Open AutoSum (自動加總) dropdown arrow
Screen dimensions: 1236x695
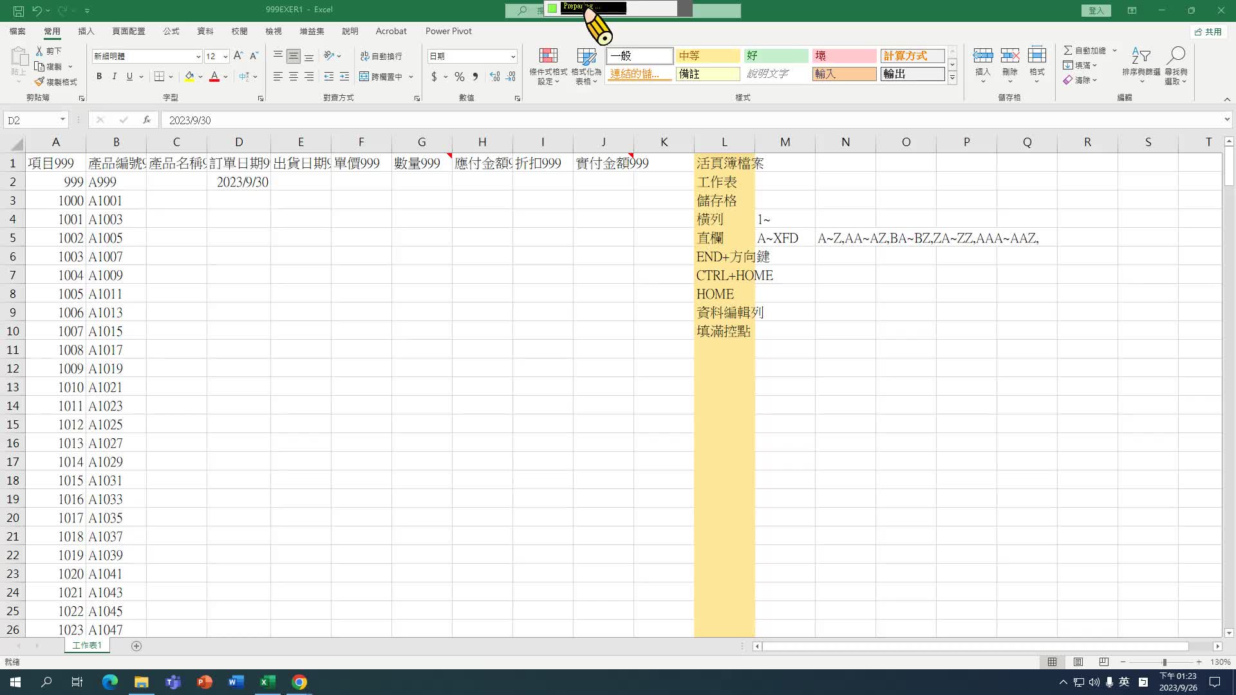pyautogui.click(x=1114, y=50)
